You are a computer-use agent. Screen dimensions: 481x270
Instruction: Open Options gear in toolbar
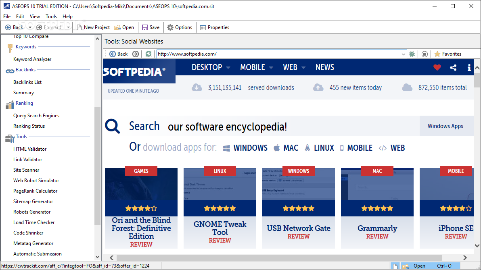click(180, 27)
